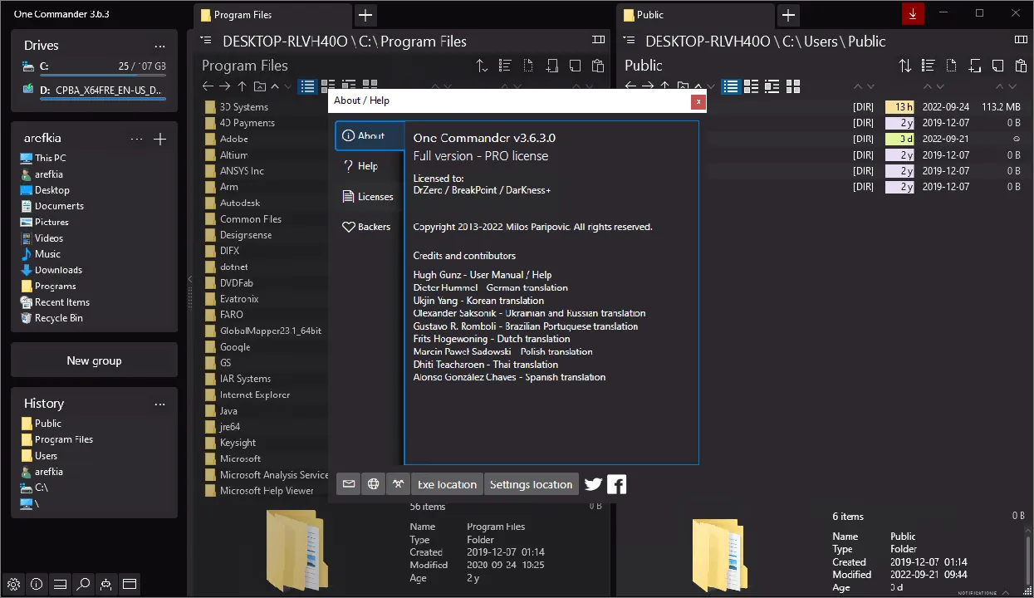This screenshot has height=598, width=1034.
Task: Open the Twitter link in About dialog
Action: pos(593,484)
